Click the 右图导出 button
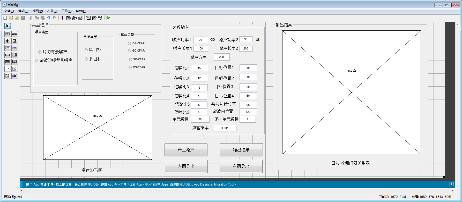Screen dimensions: 462x202 241,166
